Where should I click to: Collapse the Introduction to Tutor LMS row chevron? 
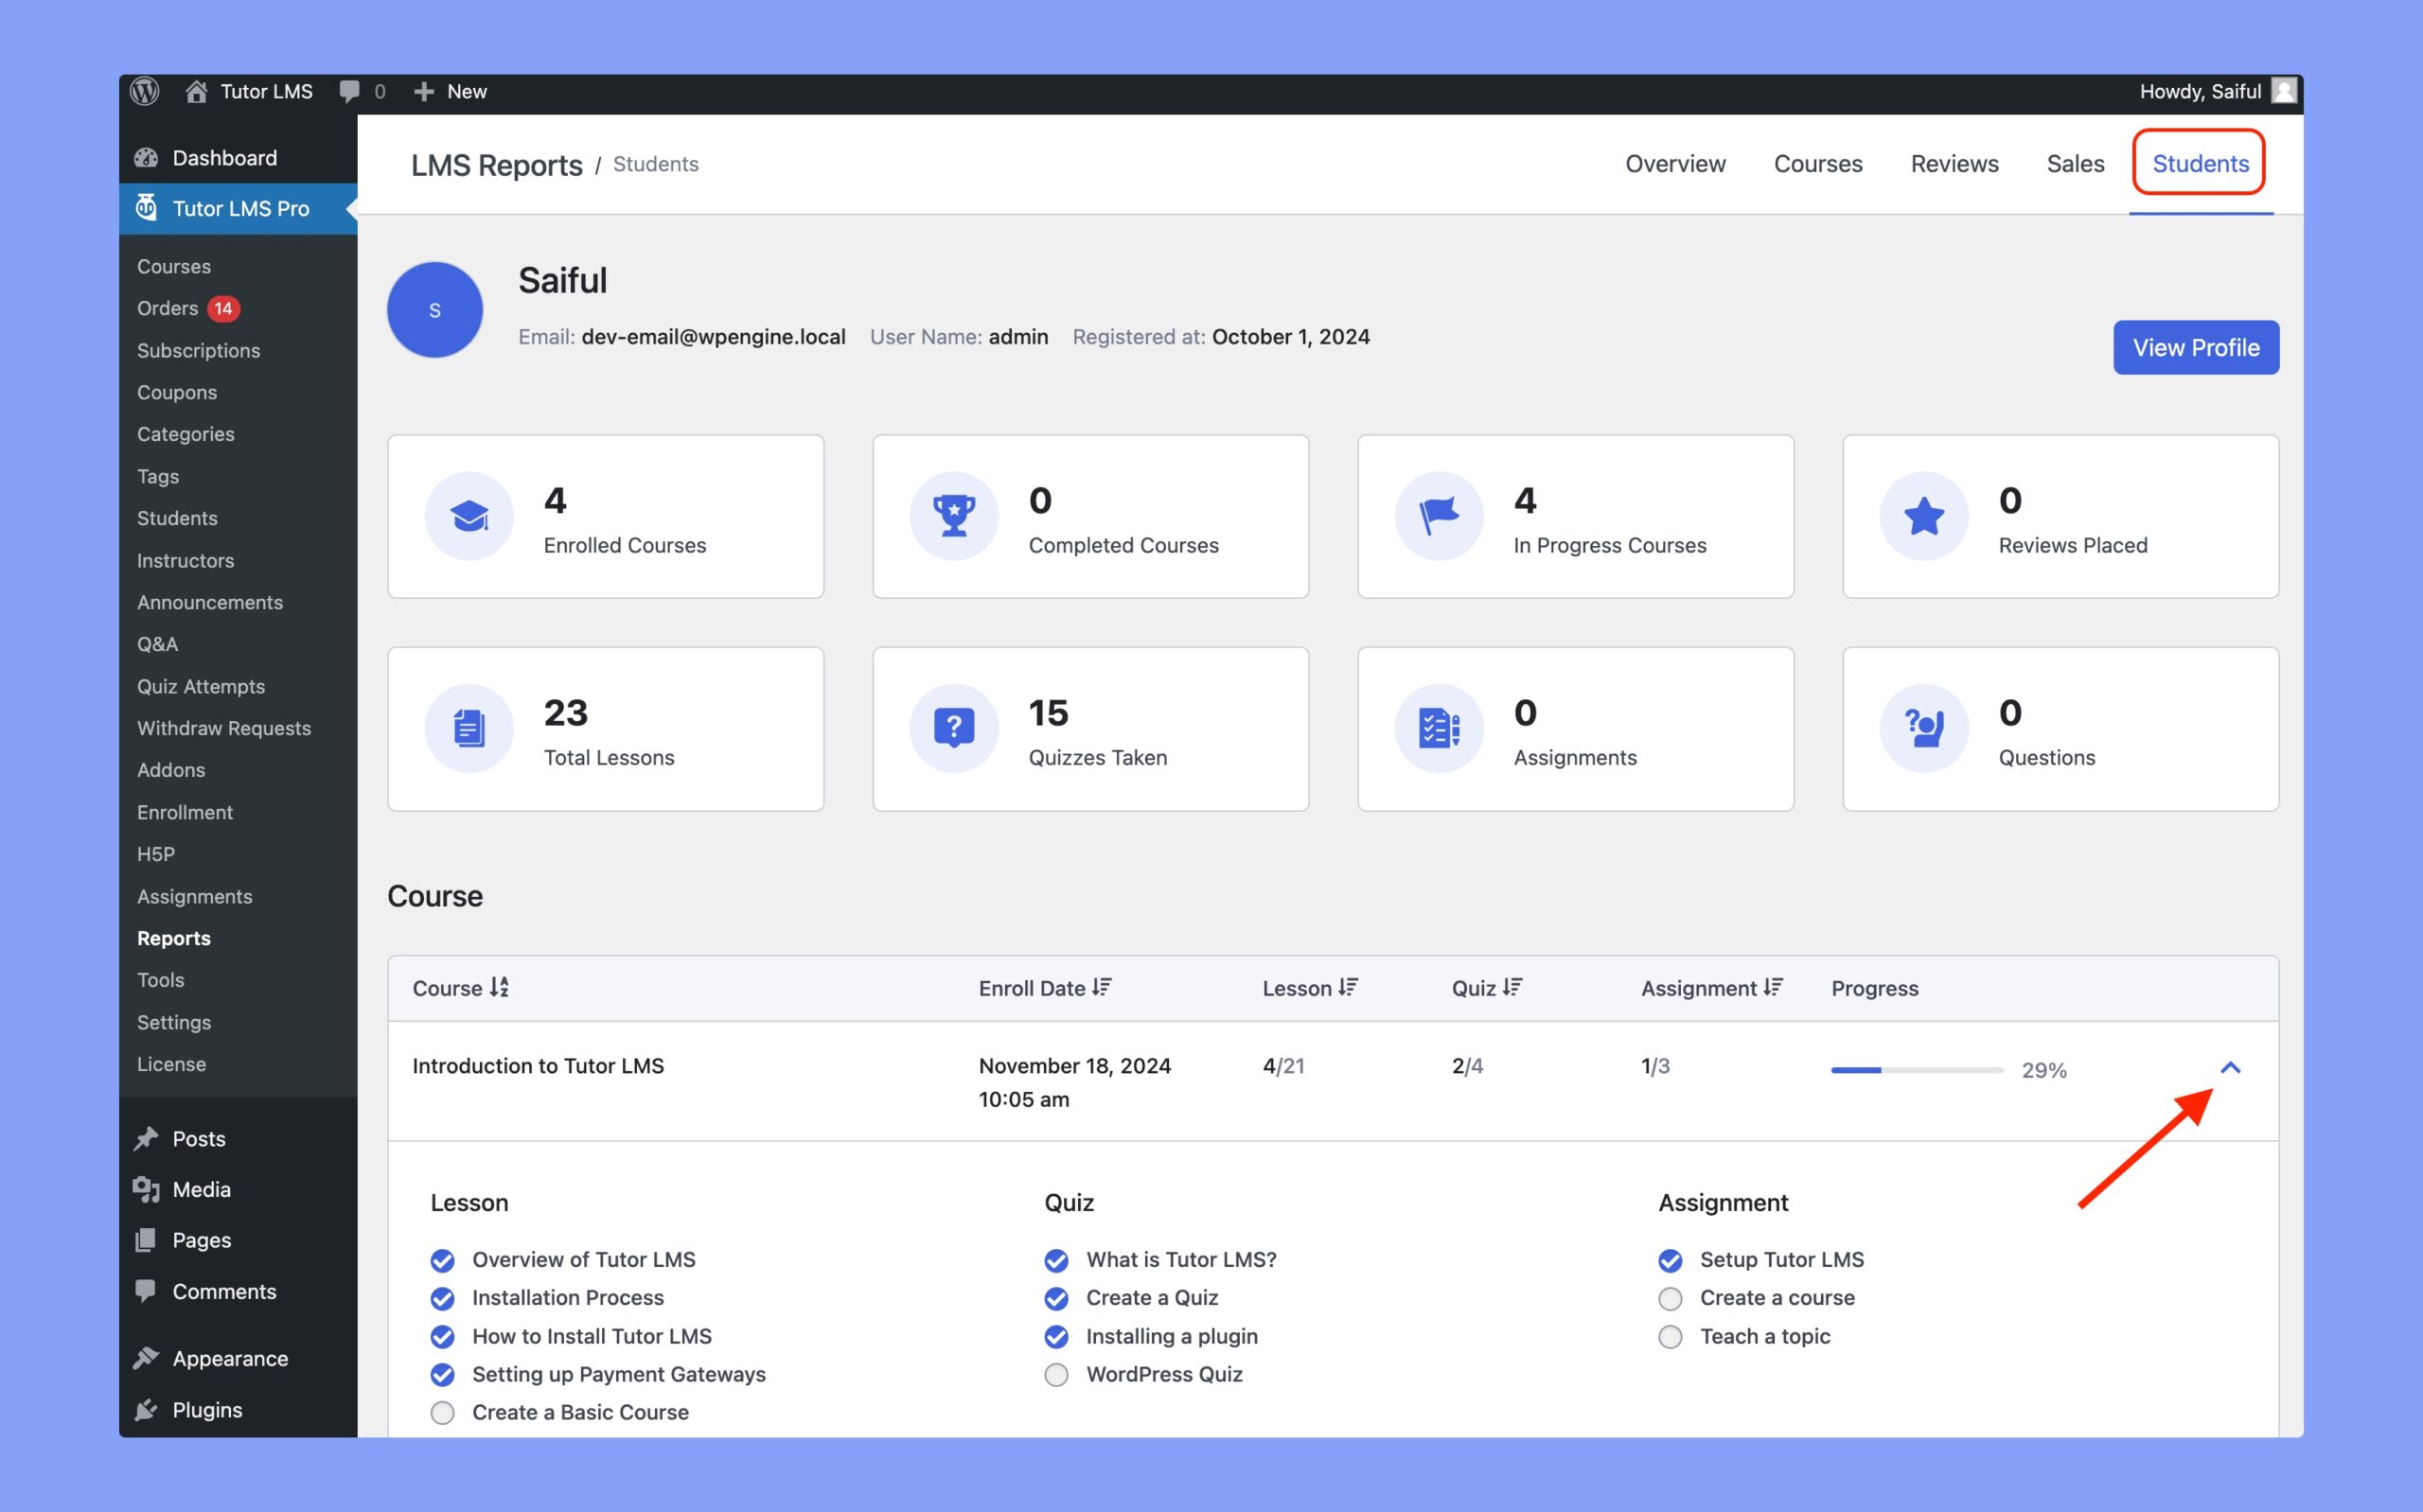2230,1068
